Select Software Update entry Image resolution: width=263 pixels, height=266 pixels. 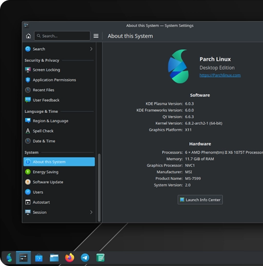click(59, 182)
